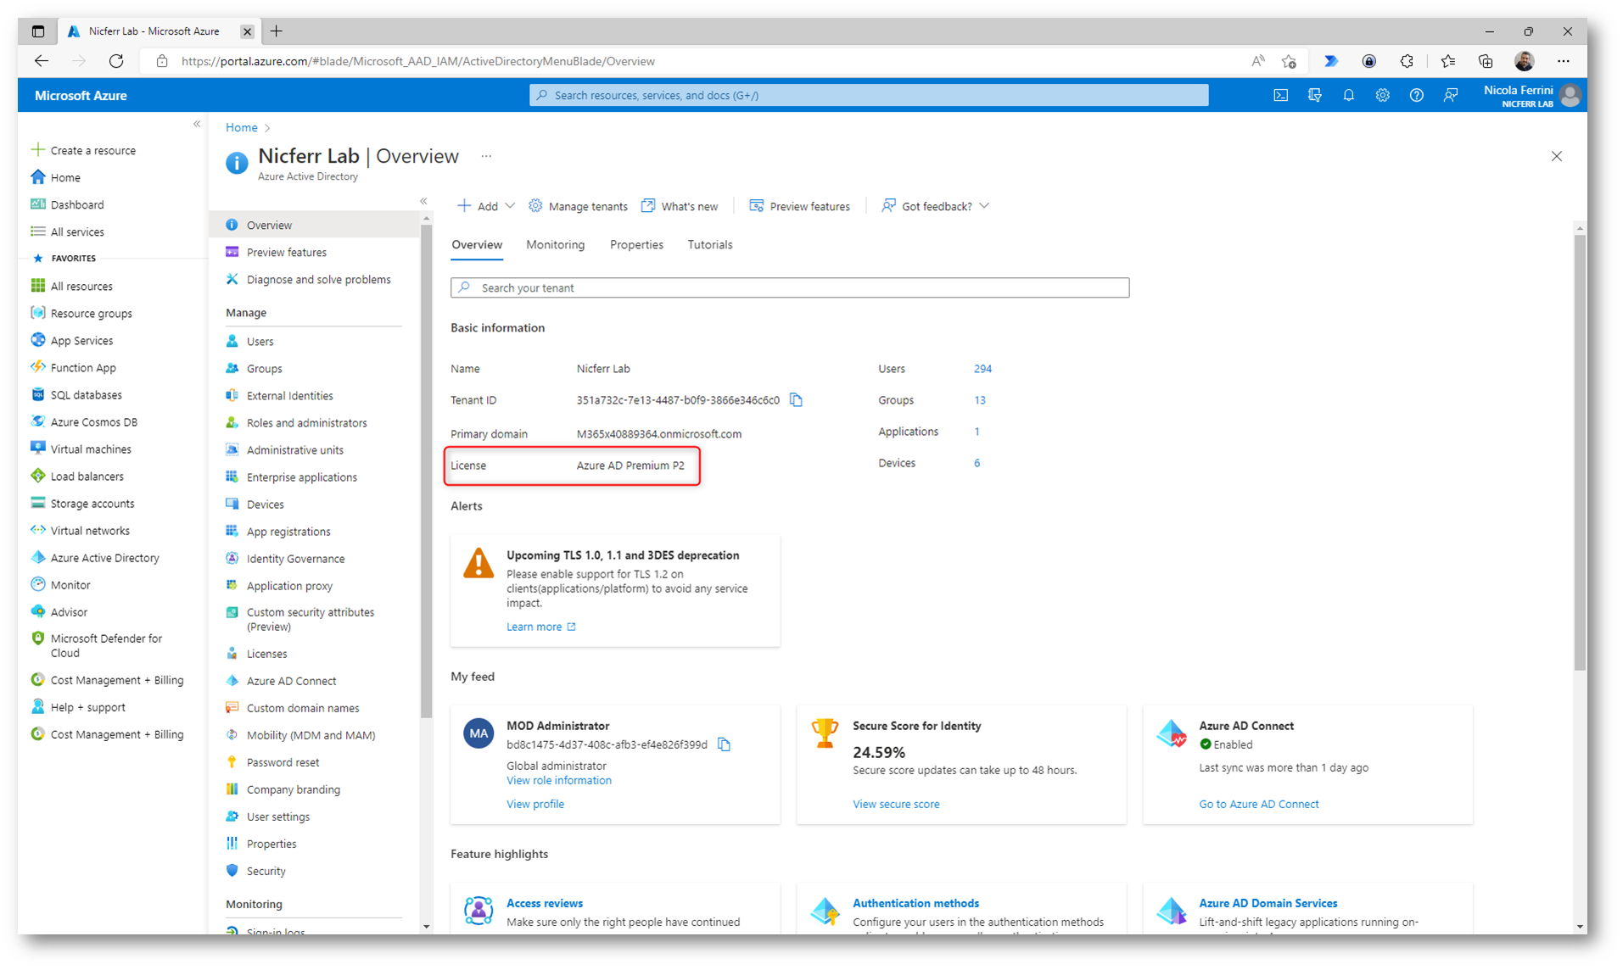
Task: Open the Access reviews feature link
Action: [544, 904]
